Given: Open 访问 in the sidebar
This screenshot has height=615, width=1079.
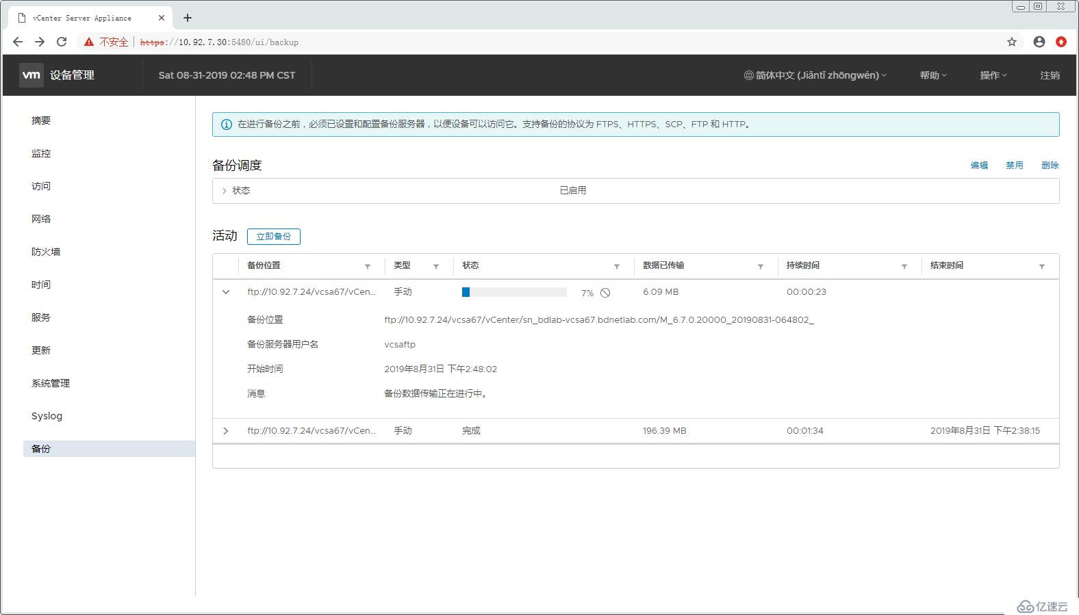Looking at the screenshot, I should pyautogui.click(x=41, y=186).
